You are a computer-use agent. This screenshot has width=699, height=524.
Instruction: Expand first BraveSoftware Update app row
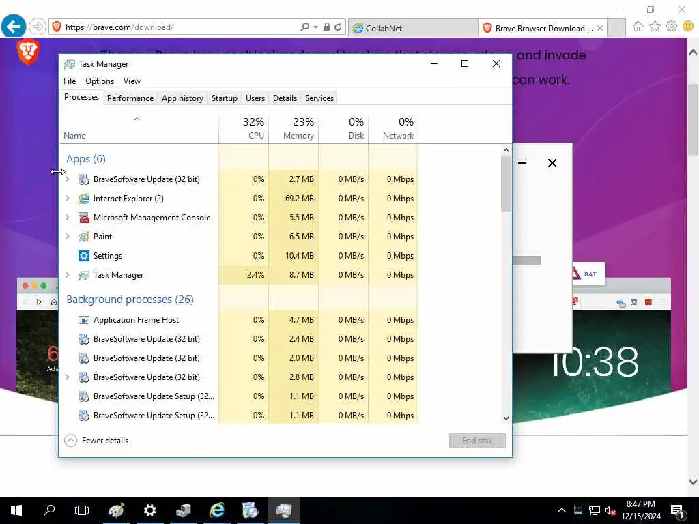pos(68,179)
